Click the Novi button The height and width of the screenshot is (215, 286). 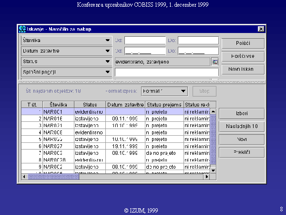[x=241, y=140]
